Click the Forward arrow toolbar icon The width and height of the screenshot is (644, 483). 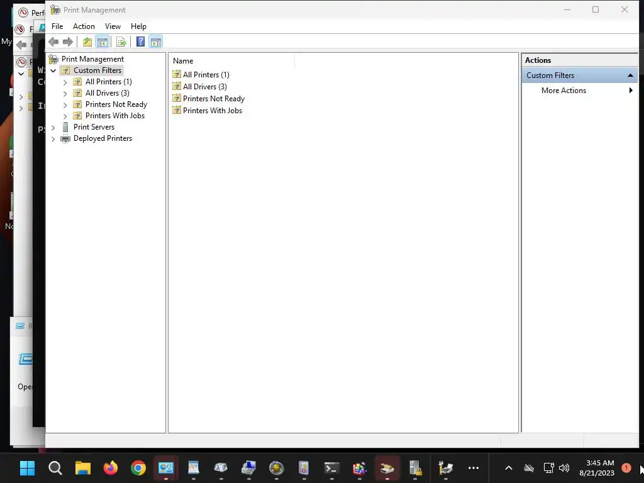tap(68, 42)
